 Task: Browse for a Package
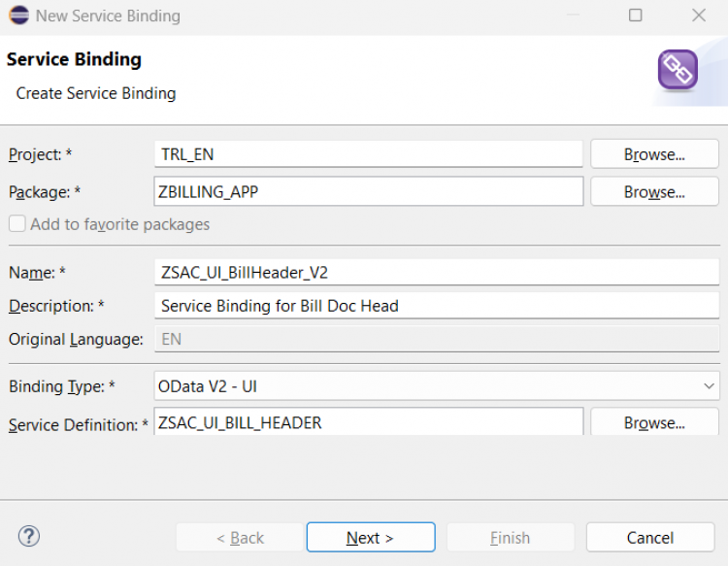pyautogui.click(x=654, y=192)
